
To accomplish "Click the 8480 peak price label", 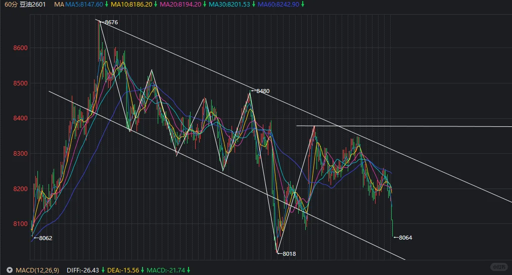I will point(263,91).
